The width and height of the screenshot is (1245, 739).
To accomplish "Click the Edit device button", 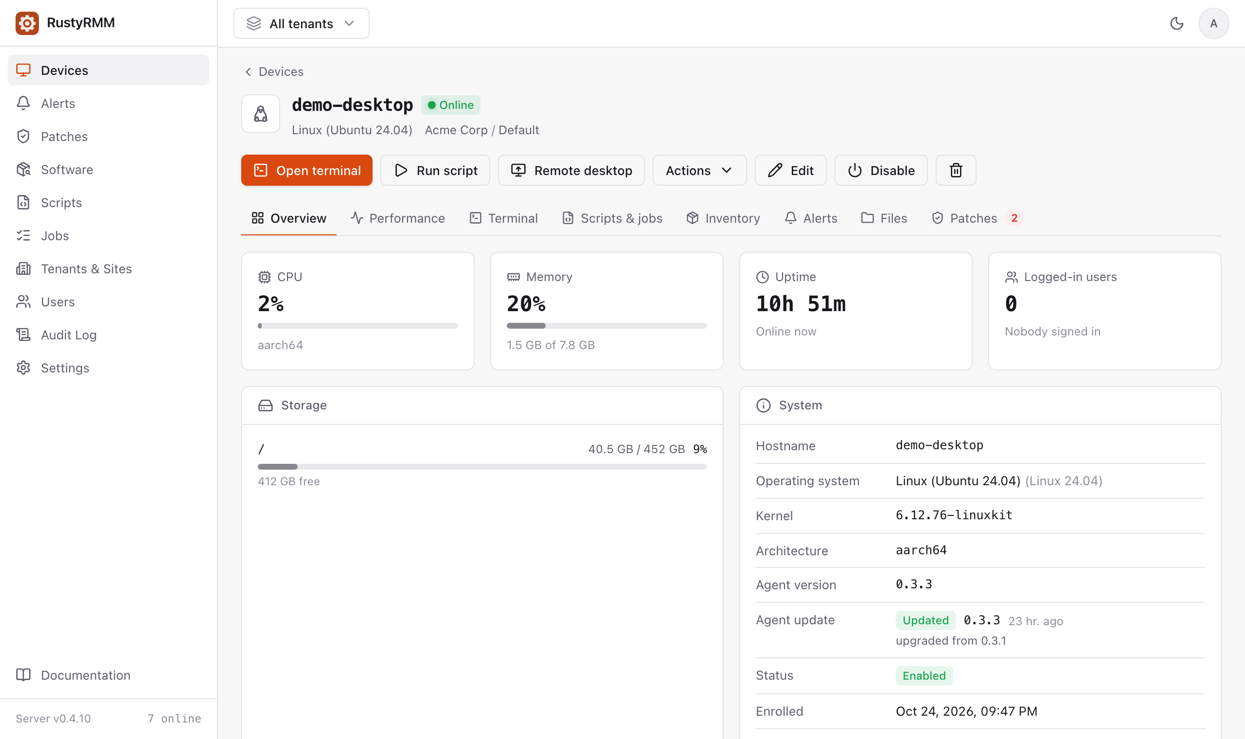I will pos(790,170).
